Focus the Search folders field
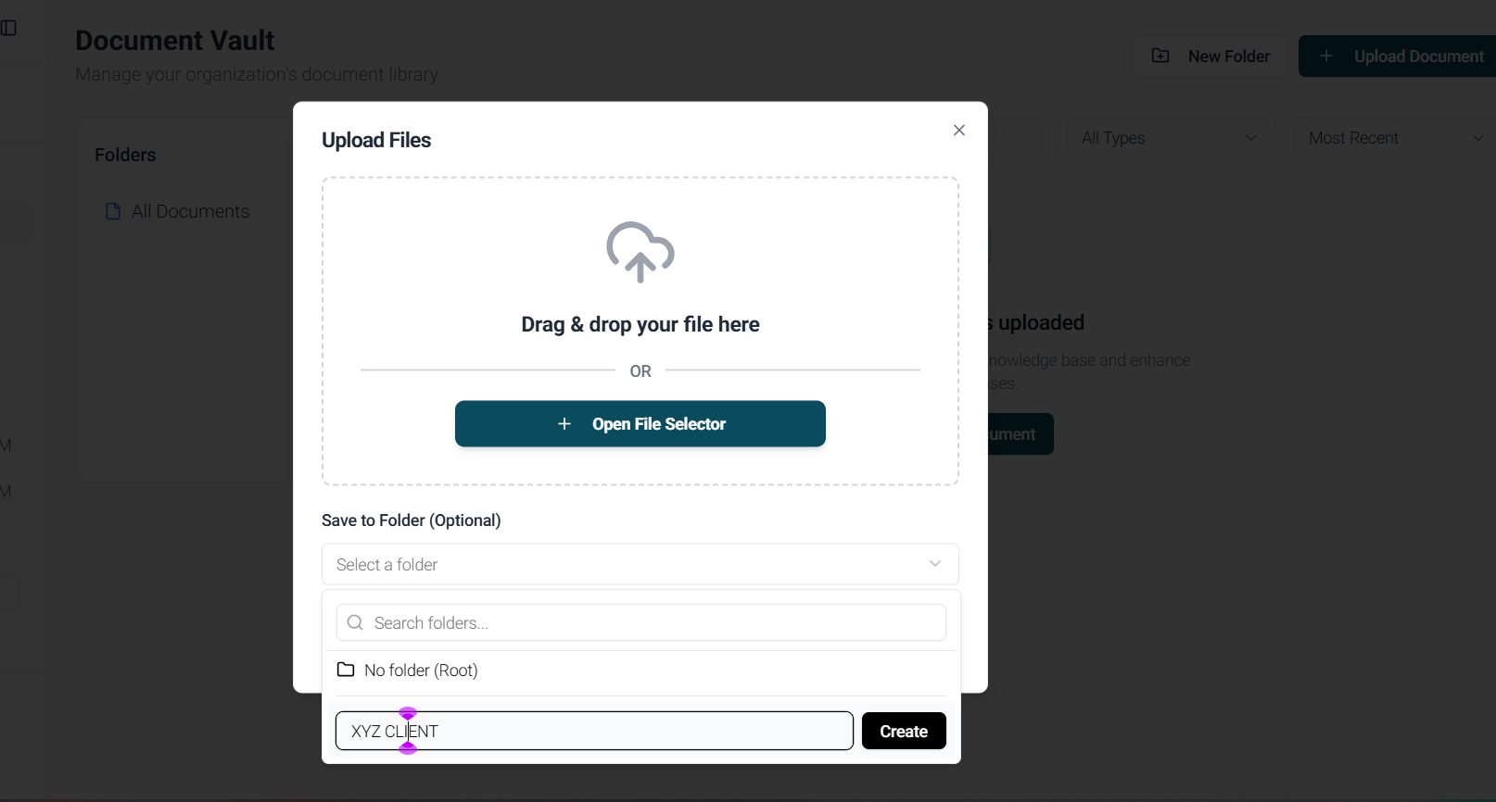 [640, 622]
